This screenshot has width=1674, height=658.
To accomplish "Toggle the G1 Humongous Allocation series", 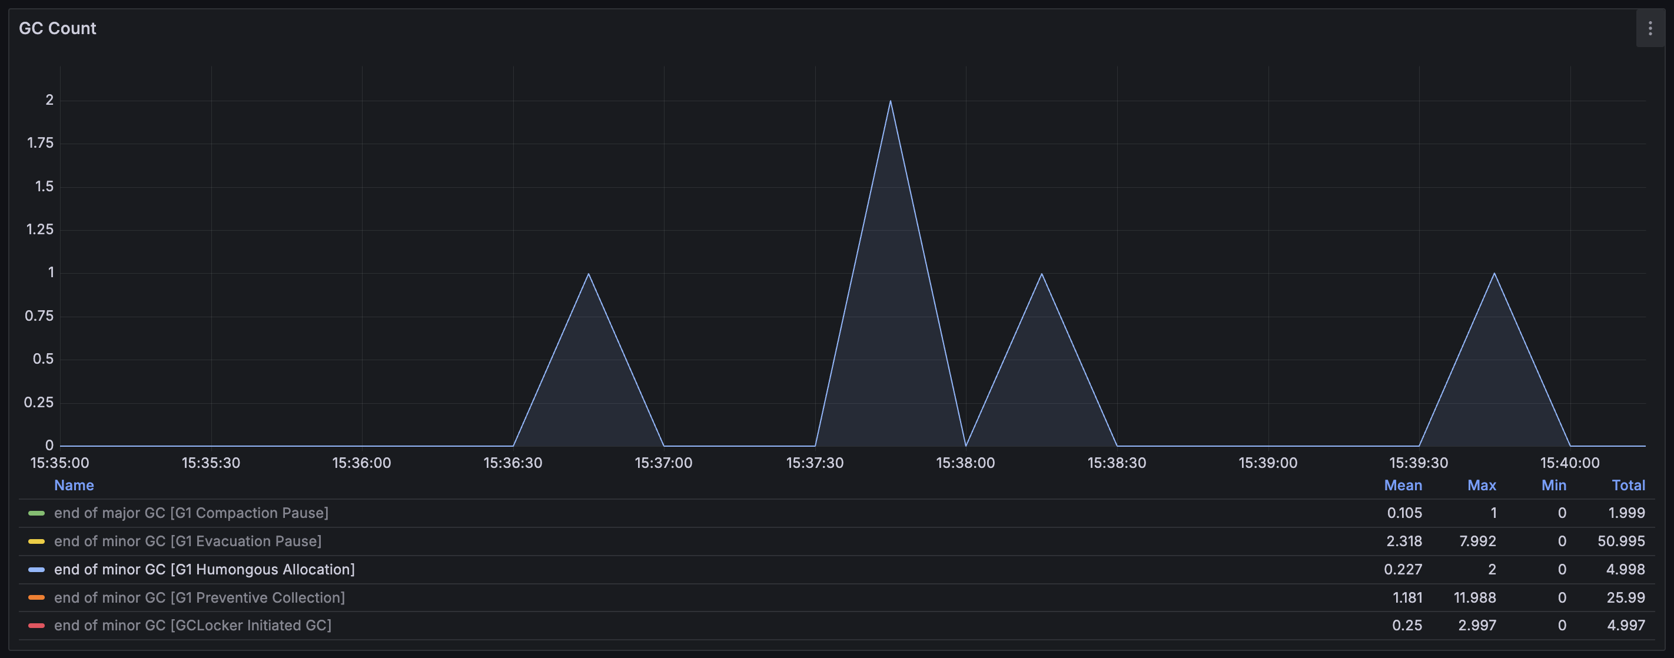I will coord(204,570).
